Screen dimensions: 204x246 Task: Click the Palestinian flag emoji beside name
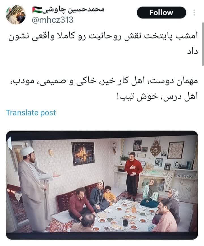click(37, 10)
